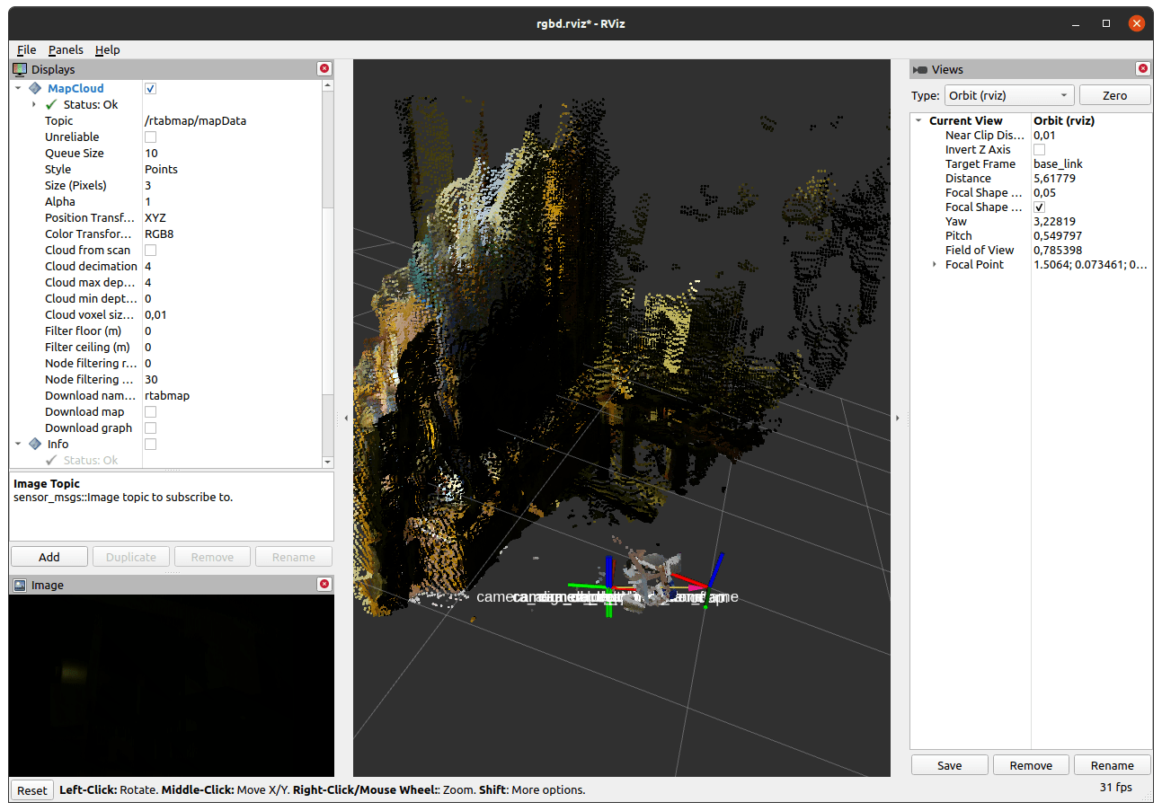Screen dimensions: 1162x811
Task: Open the File menu
Action: [26, 50]
